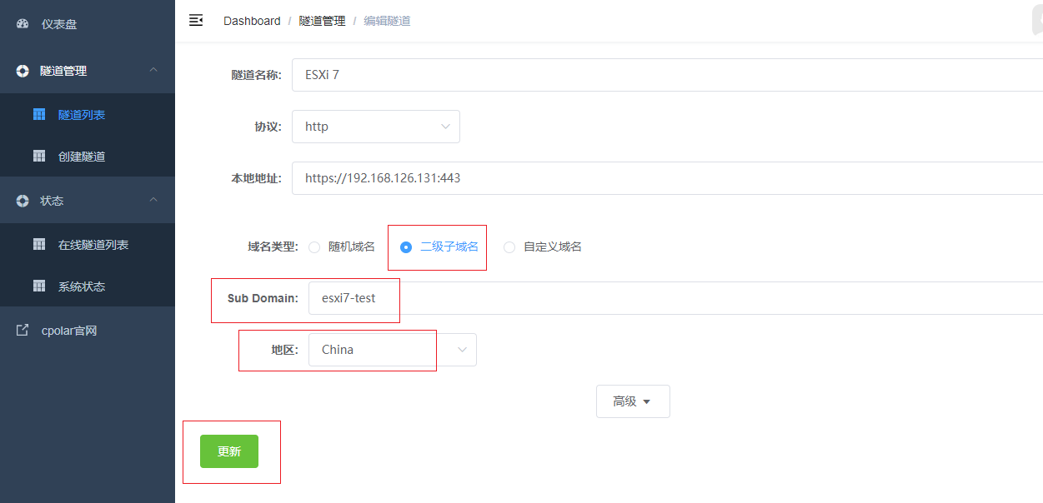
Task: Select the 自定义域名 radio button
Action: click(509, 247)
